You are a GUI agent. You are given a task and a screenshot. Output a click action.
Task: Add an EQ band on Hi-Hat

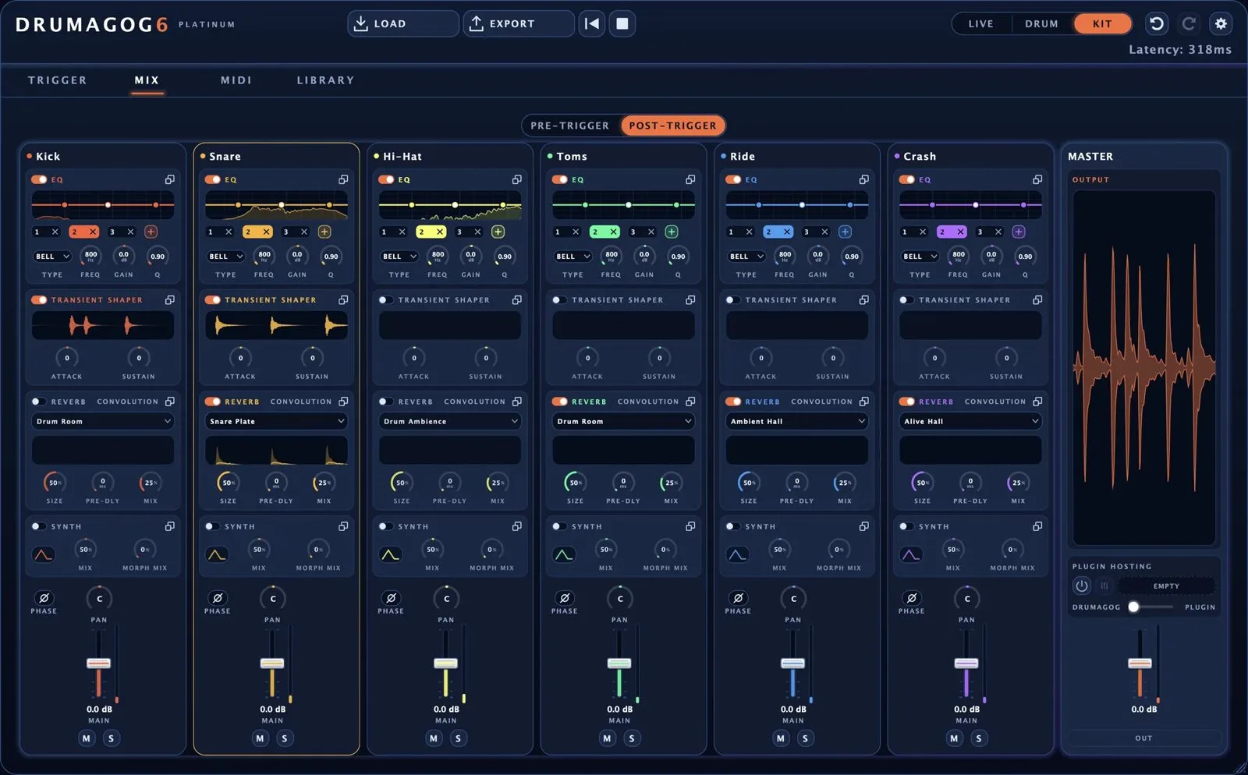point(498,232)
